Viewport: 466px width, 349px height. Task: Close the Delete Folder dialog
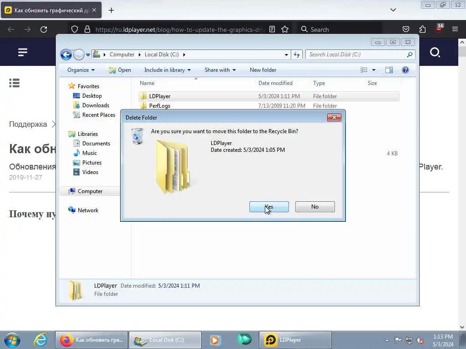point(334,118)
